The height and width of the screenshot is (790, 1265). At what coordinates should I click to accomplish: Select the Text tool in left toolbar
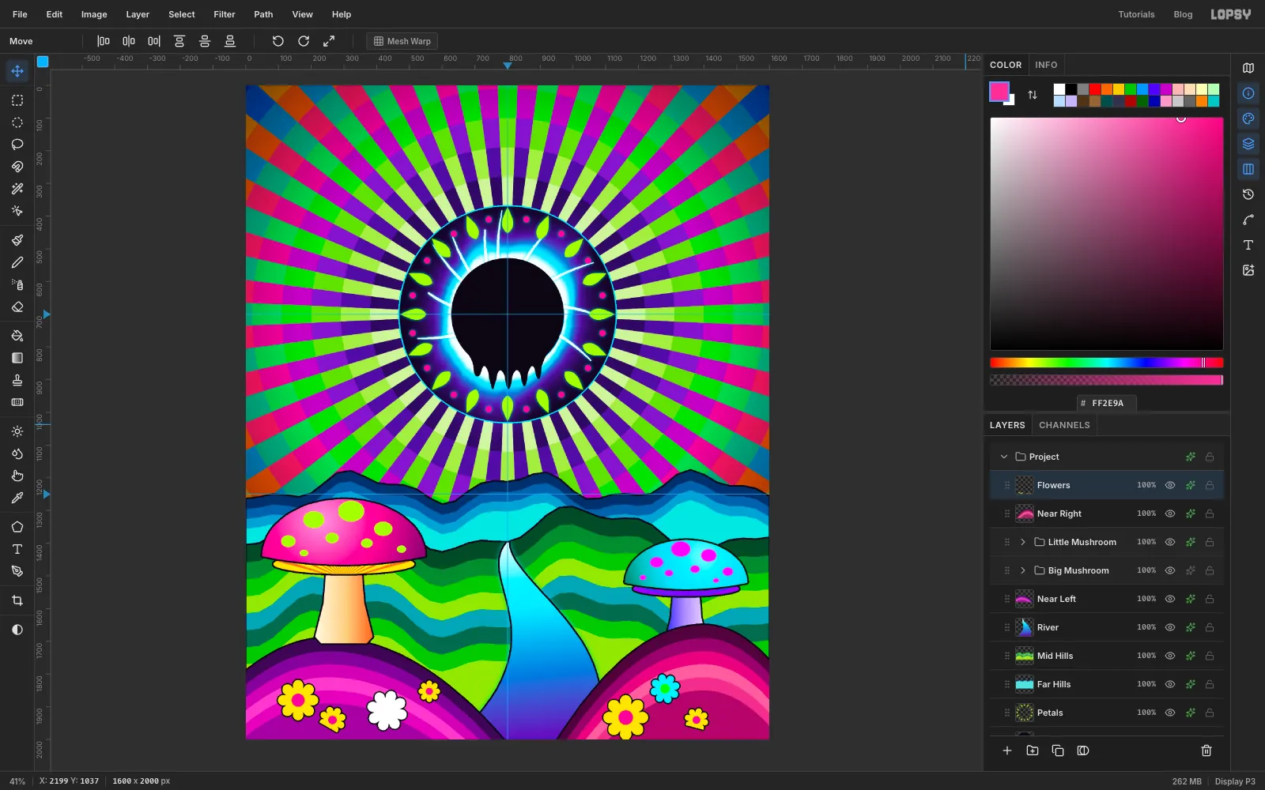(x=17, y=549)
